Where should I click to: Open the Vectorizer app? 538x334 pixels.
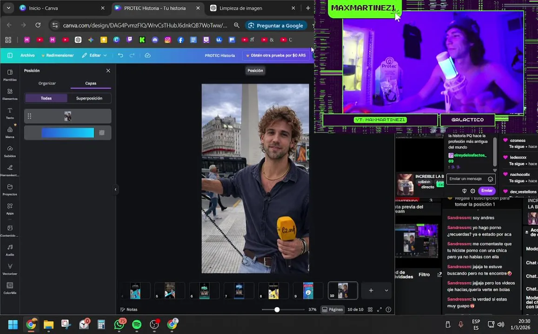pyautogui.click(x=10, y=270)
